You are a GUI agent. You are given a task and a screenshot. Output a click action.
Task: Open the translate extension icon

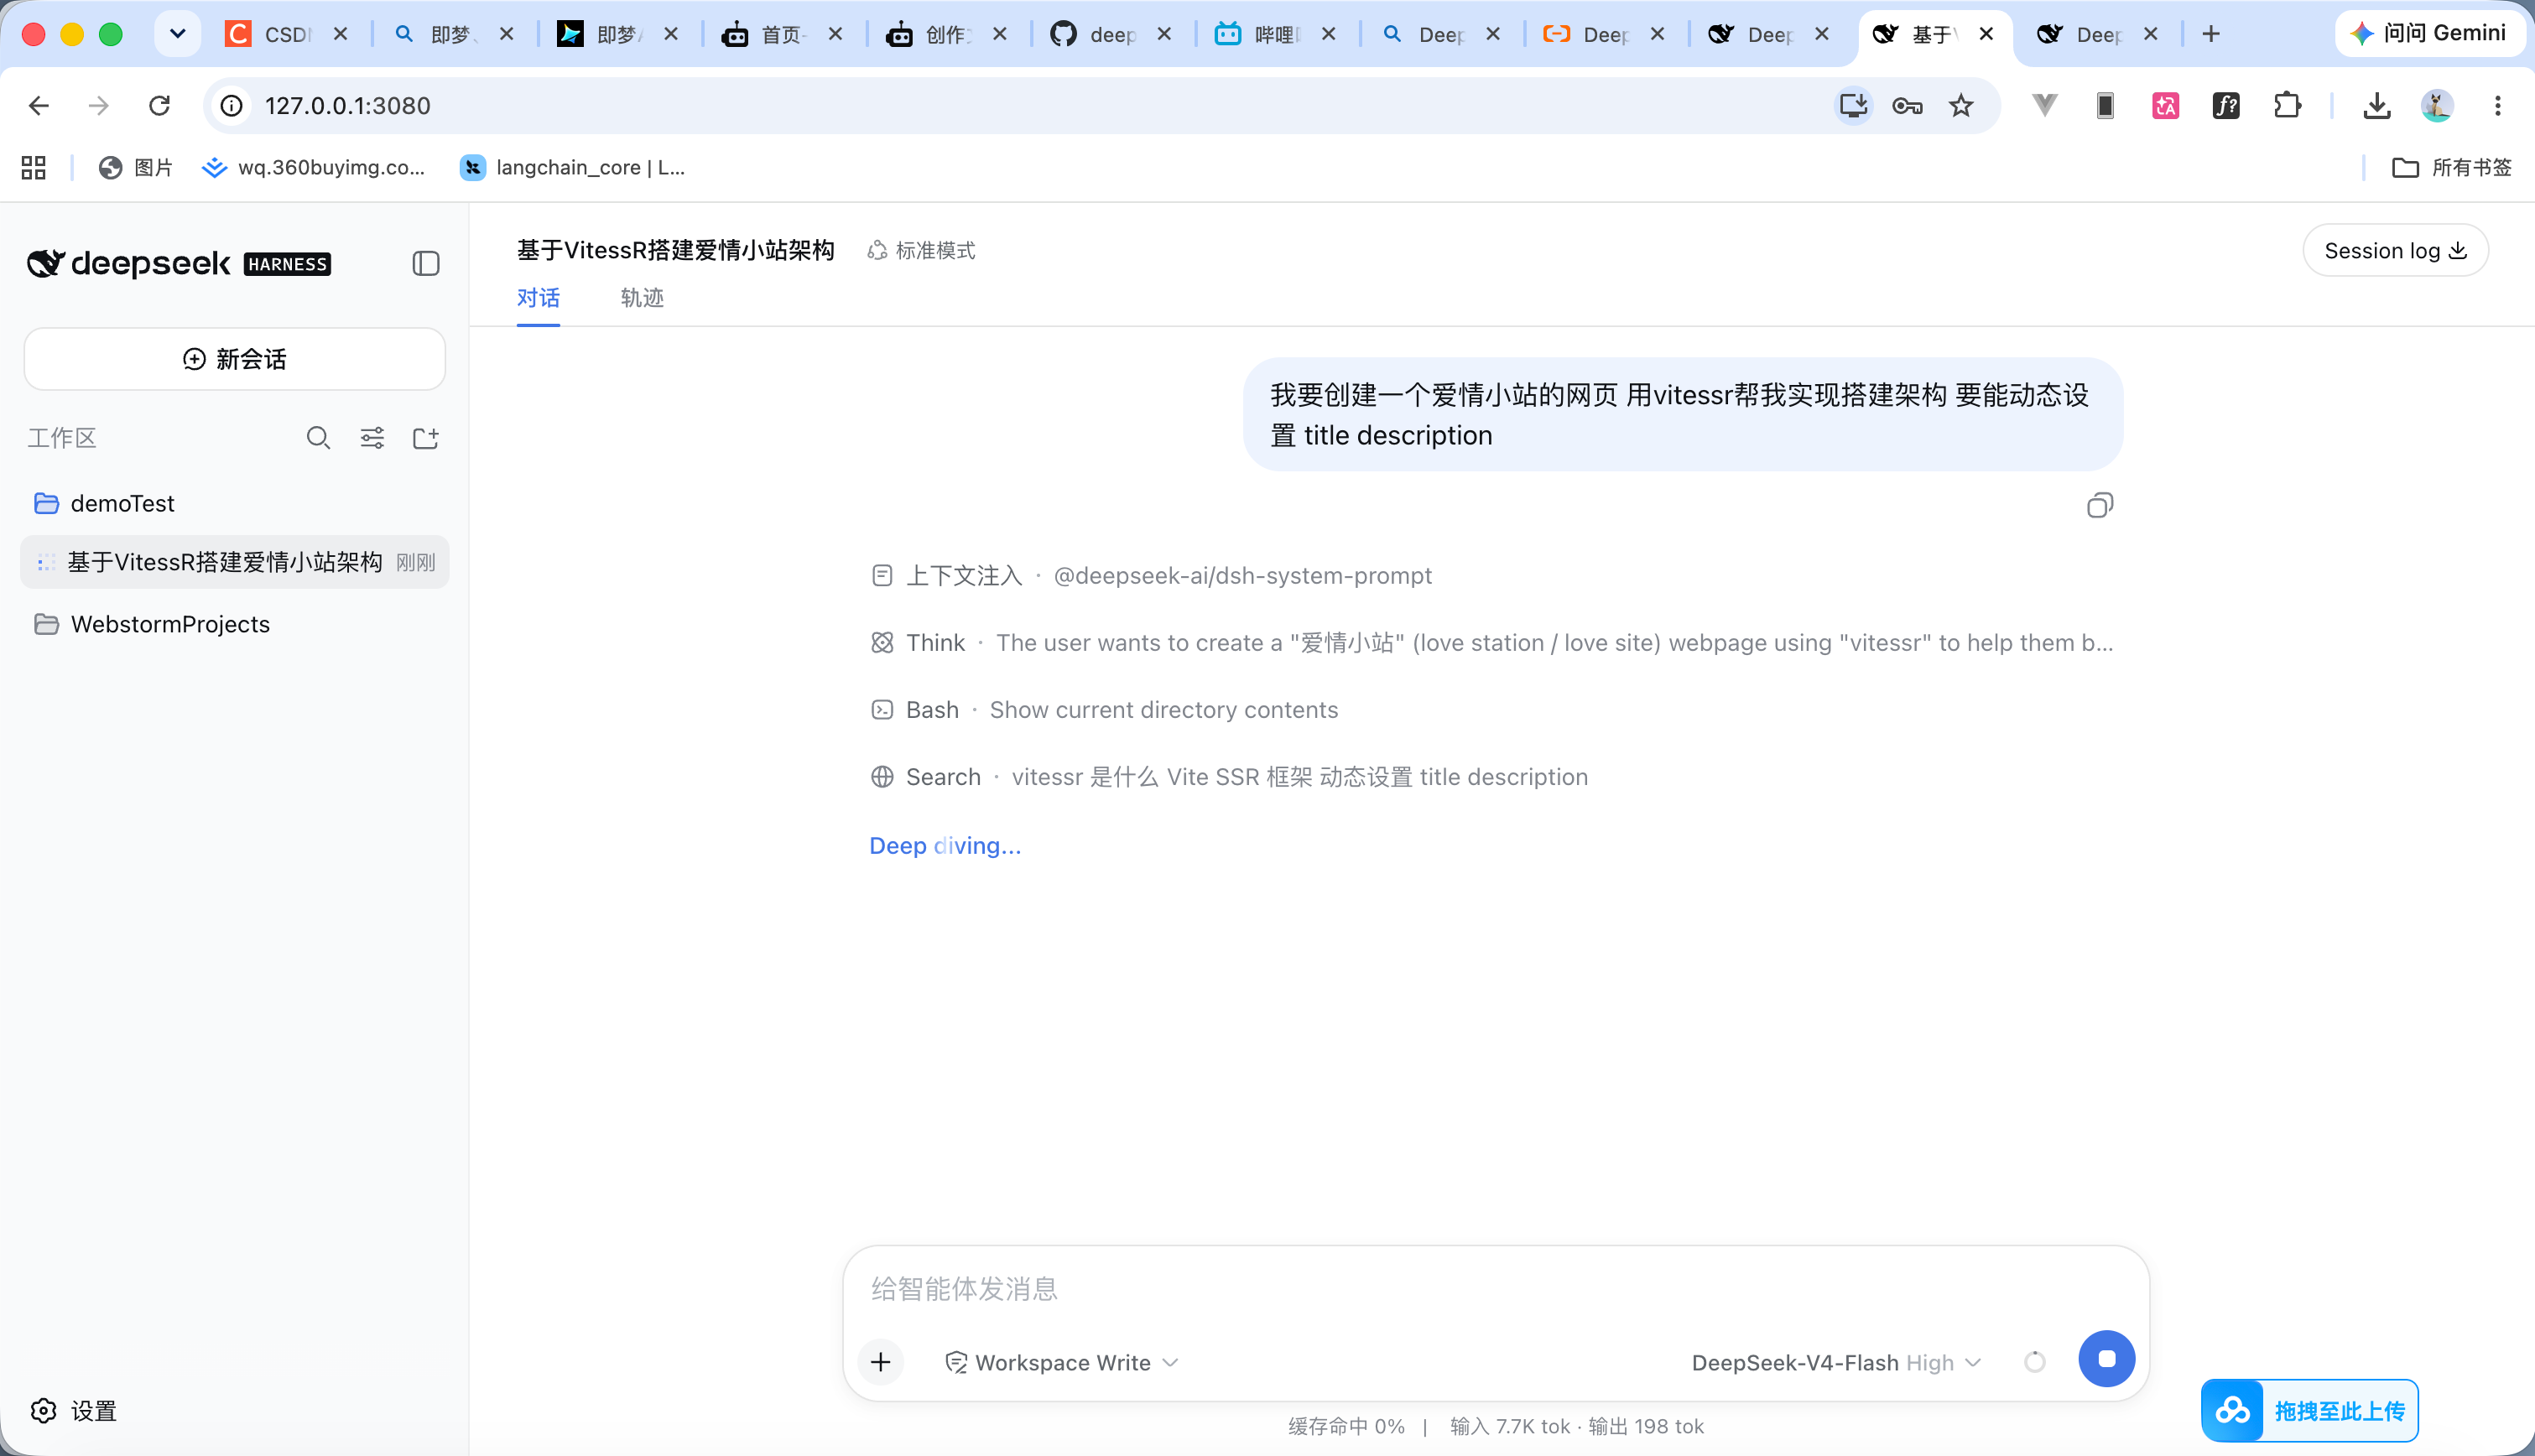pyautogui.click(x=2166, y=105)
